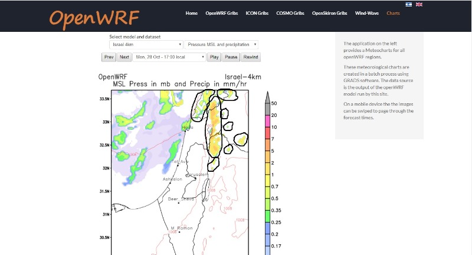Open OpenWRF Gribs page
This screenshot has width=472, height=255.
(222, 13)
